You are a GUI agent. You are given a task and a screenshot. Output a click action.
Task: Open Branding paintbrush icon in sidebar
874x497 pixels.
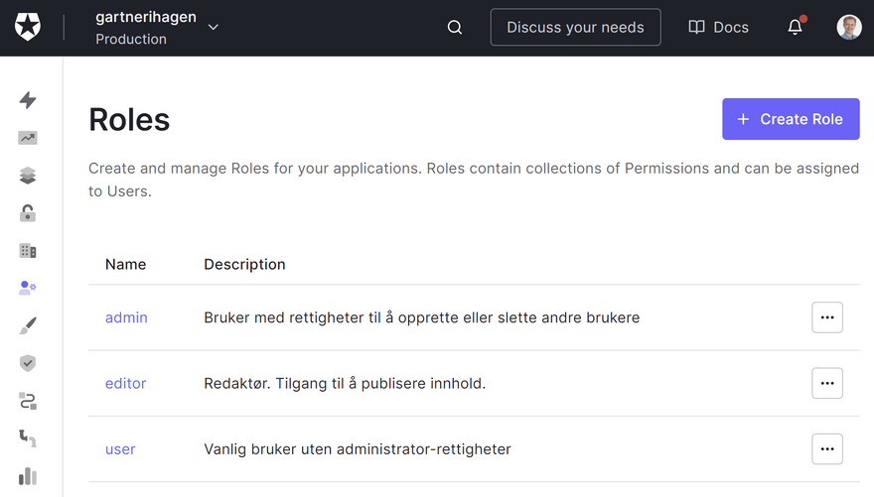coord(28,326)
